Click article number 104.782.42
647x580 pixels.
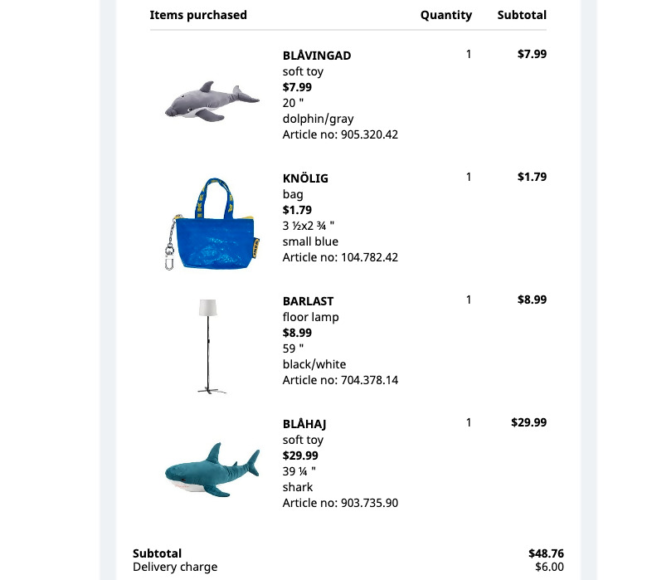[x=369, y=257]
